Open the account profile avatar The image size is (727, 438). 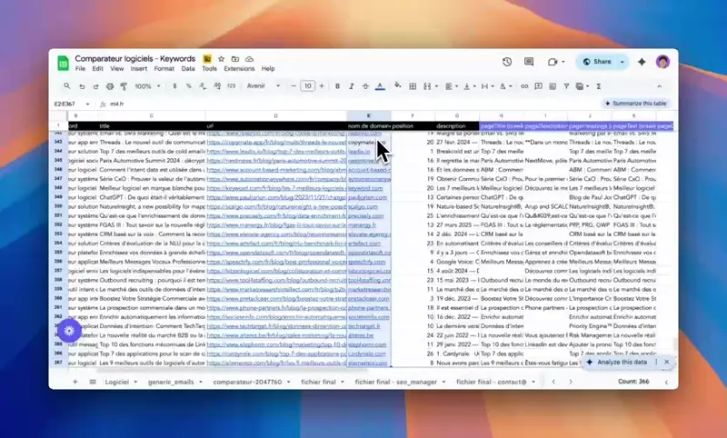[663, 62]
